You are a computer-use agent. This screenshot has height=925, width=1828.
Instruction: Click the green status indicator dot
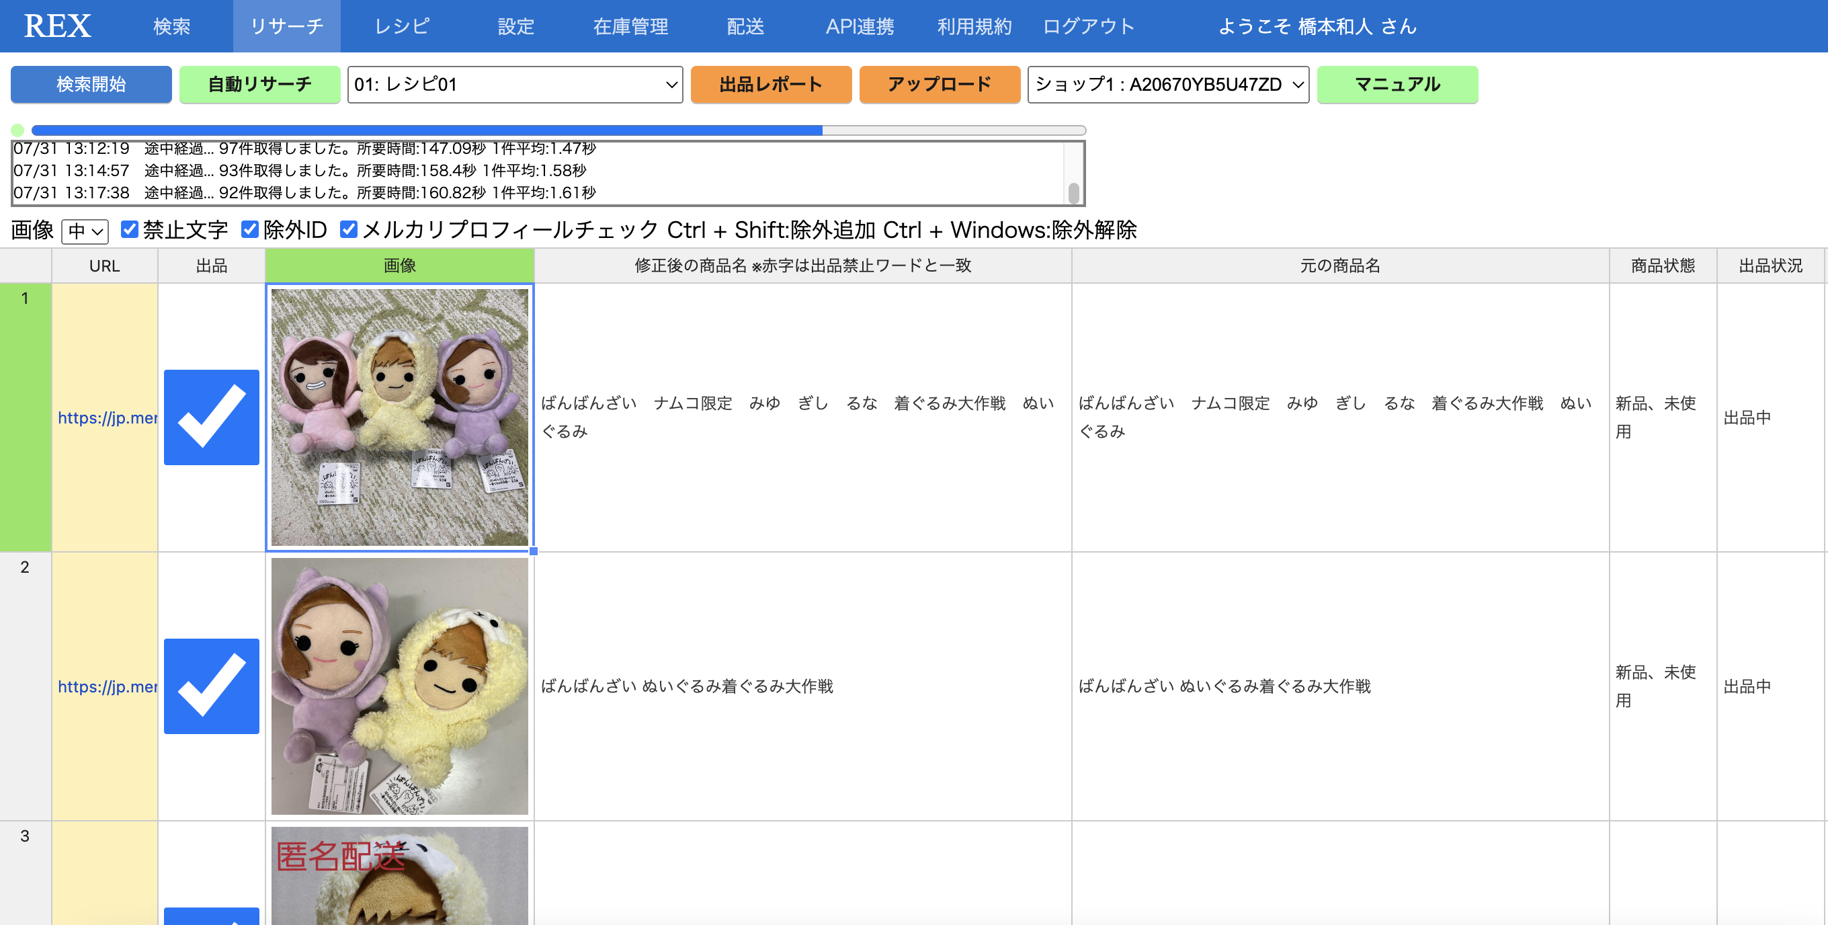coord(17,130)
